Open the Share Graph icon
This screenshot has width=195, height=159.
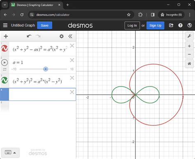pos(171,25)
